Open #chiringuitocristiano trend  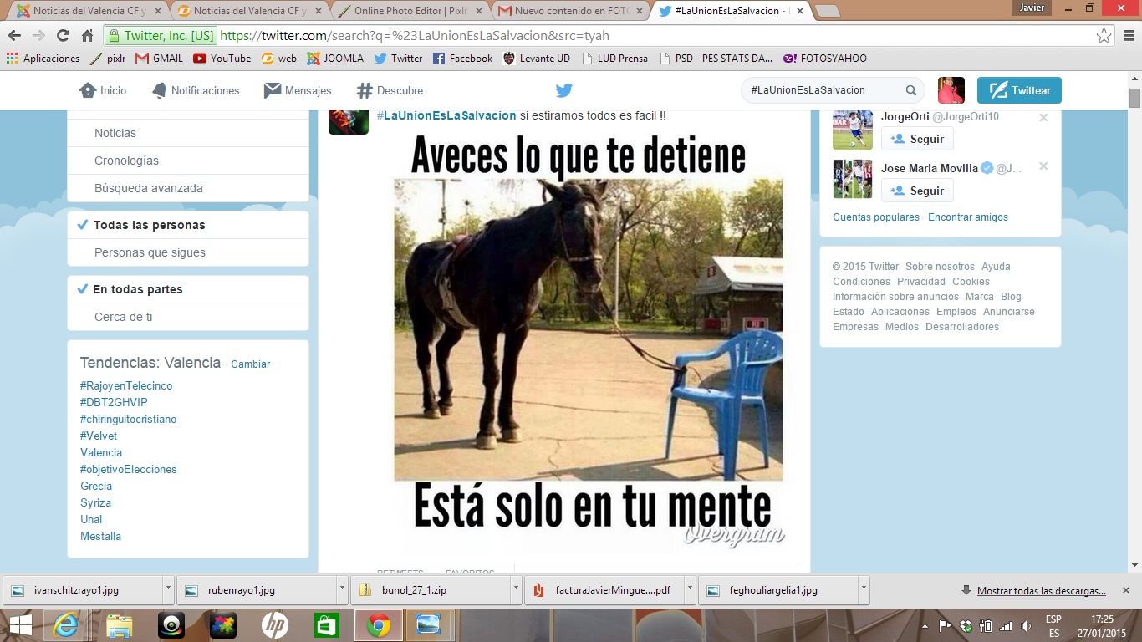(129, 420)
